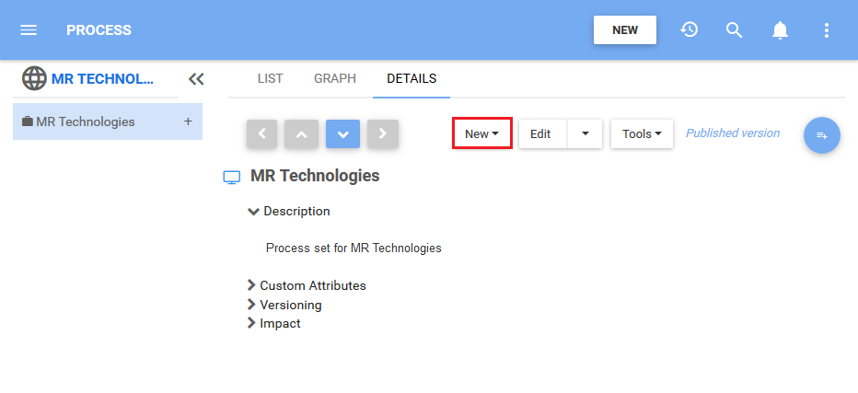Click the PROCESS module title
This screenshot has height=393, width=858.
coord(99,30)
